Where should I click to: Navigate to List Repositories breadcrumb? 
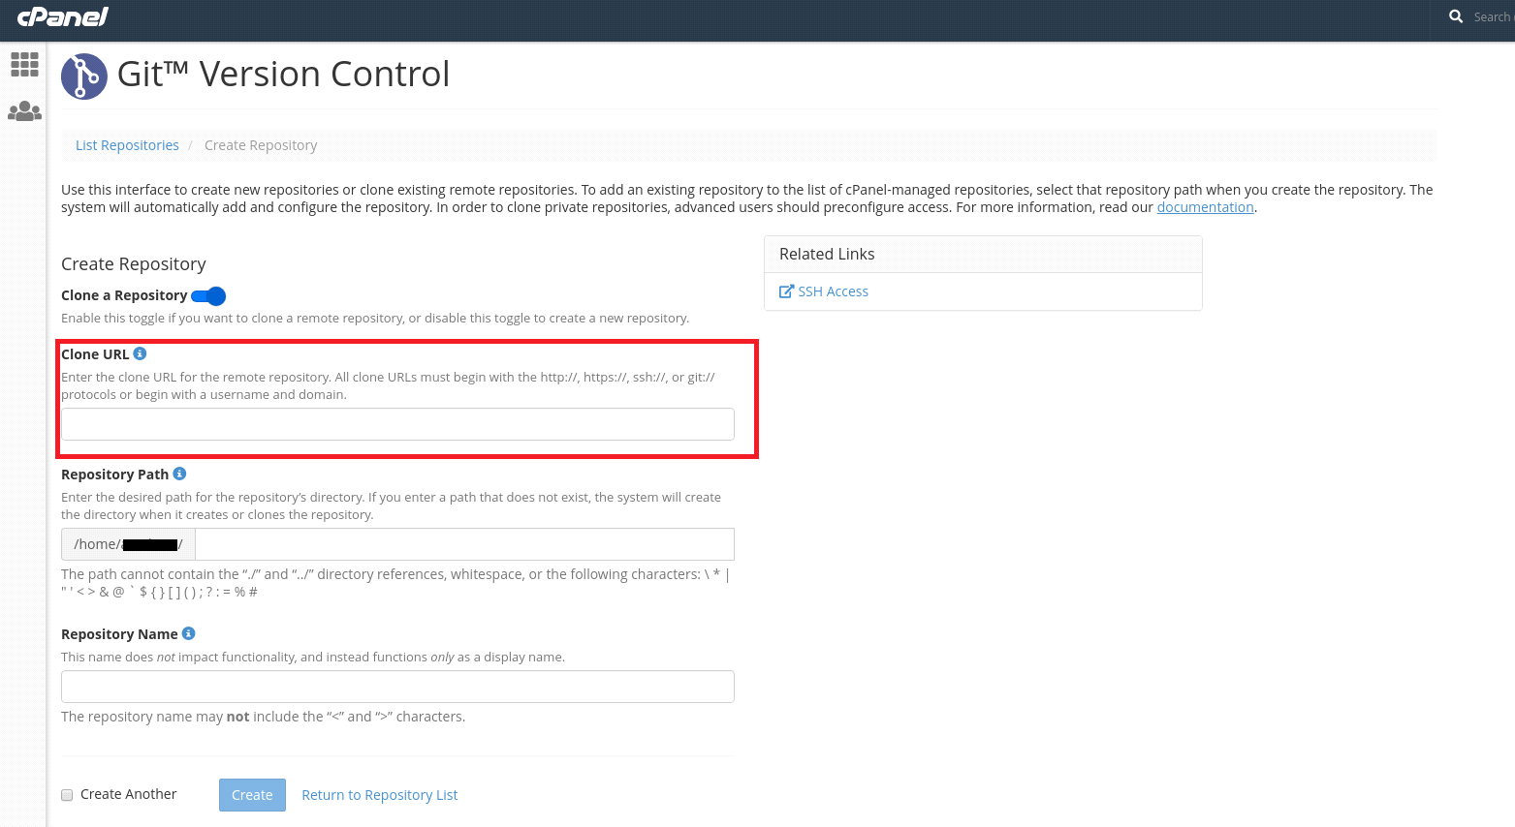127,144
